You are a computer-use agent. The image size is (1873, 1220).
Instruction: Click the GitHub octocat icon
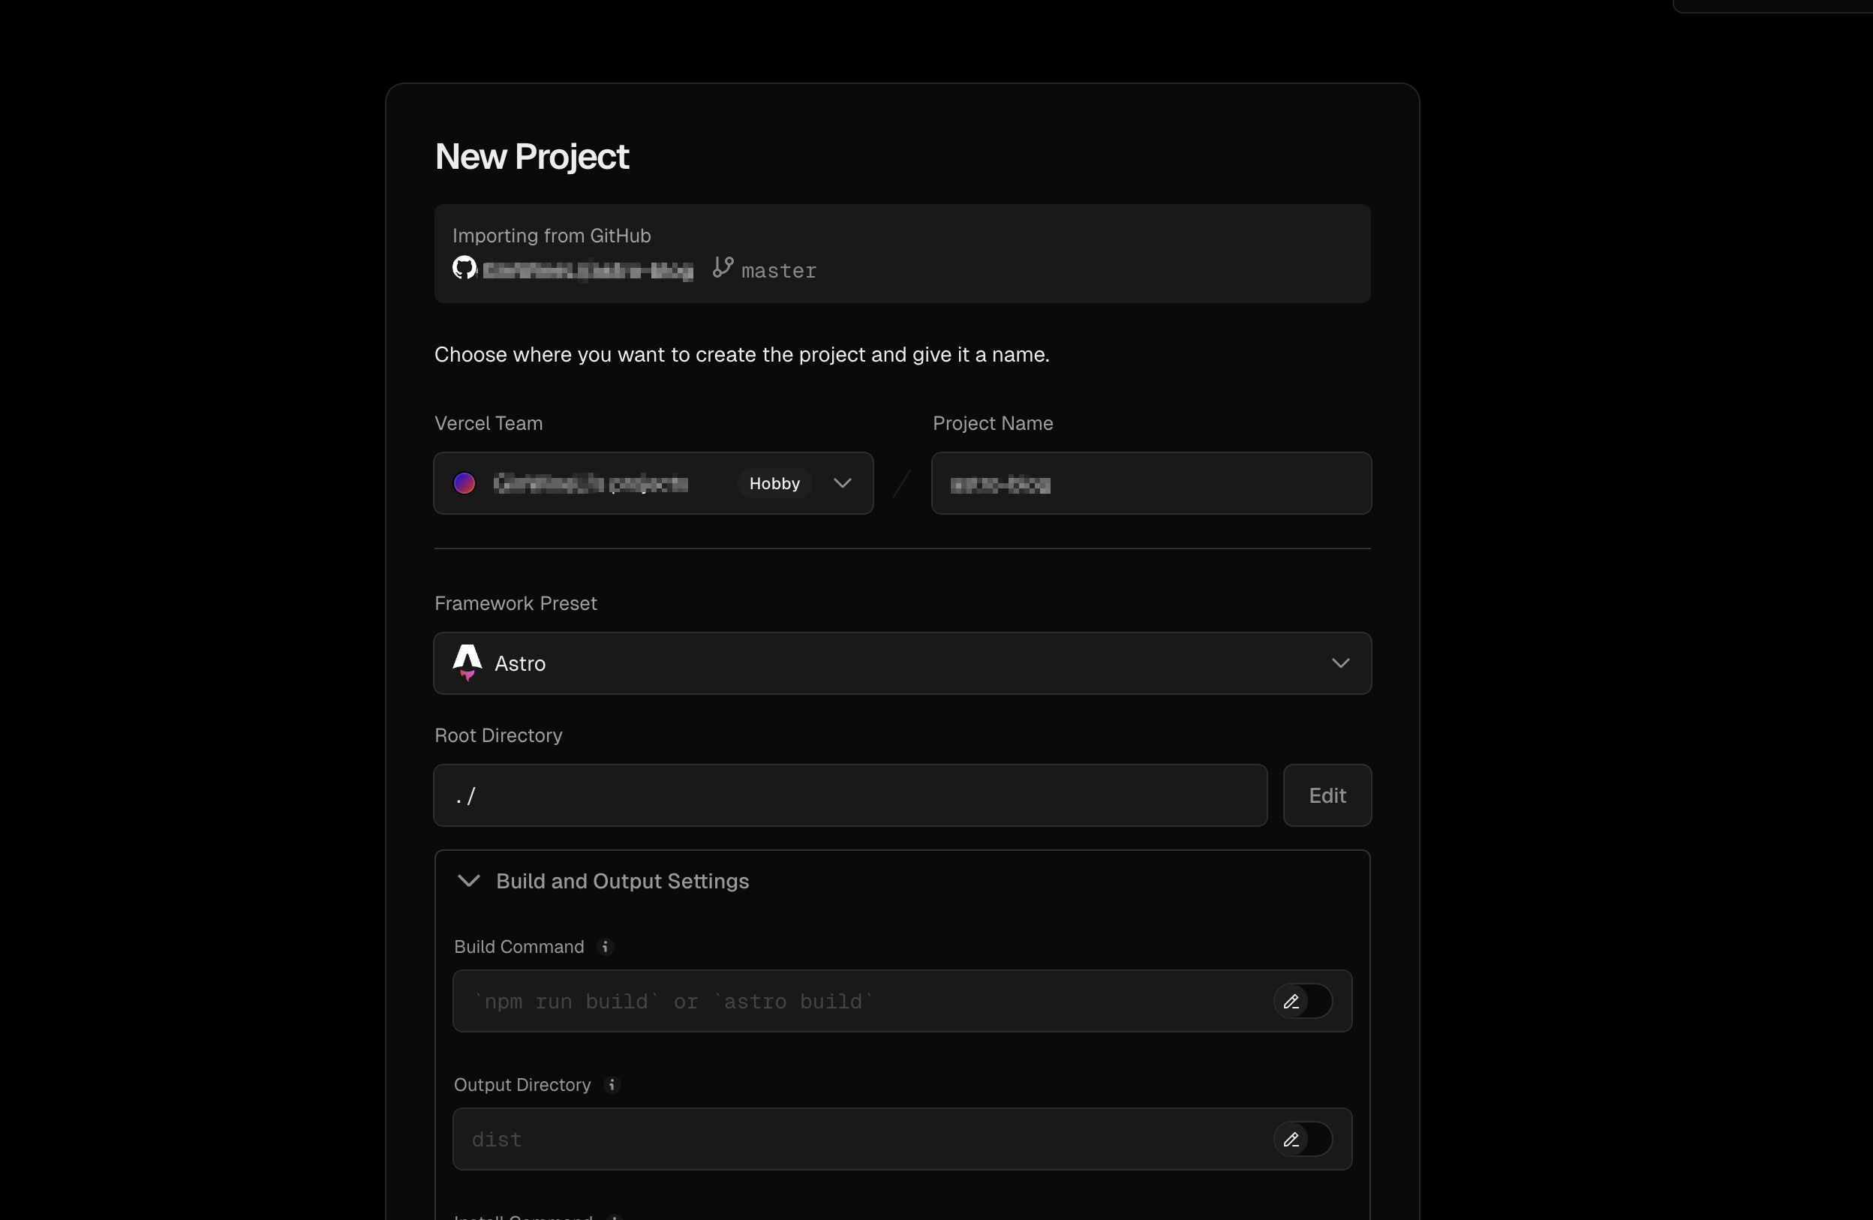[464, 268]
